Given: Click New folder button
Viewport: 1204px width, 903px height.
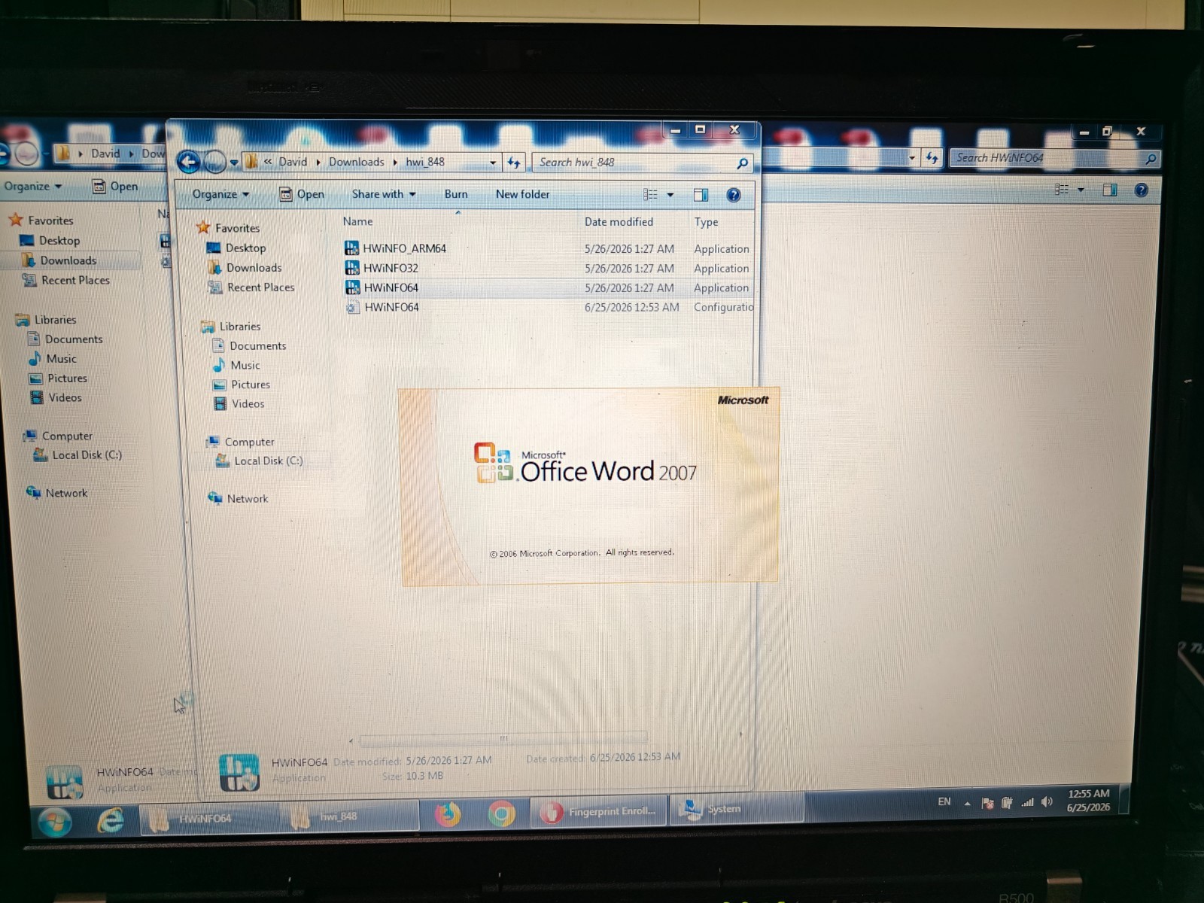Looking at the screenshot, I should point(522,194).
